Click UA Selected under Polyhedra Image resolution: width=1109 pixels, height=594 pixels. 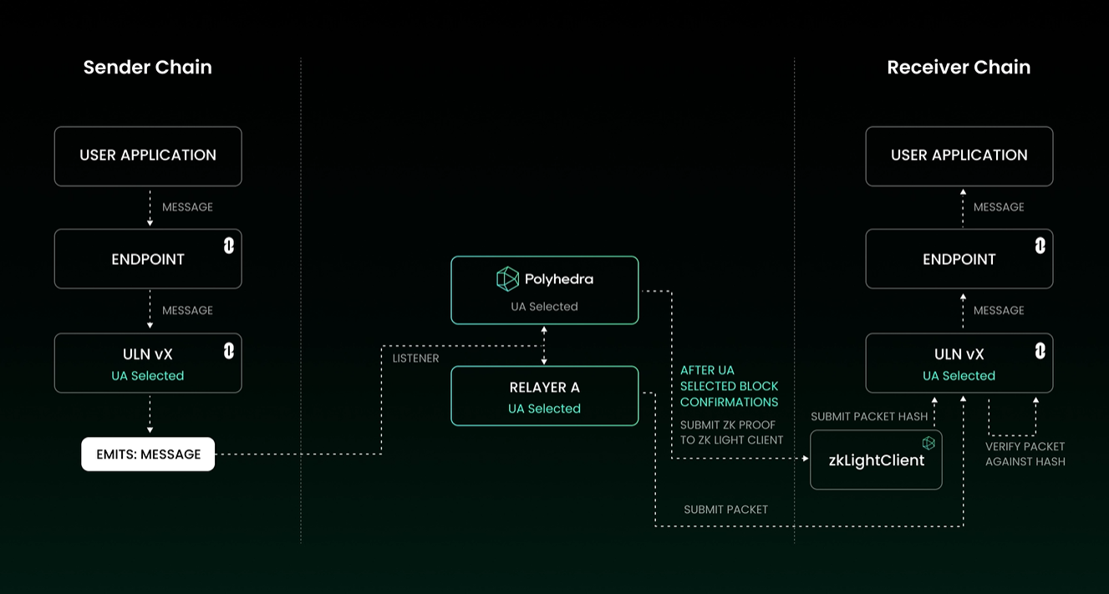pos(545,307)
